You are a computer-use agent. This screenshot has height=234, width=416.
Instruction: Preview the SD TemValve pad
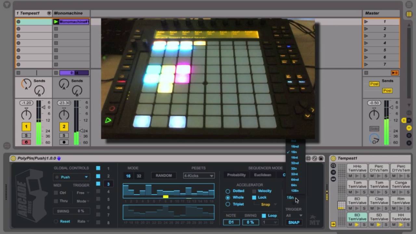pos(379,225)
